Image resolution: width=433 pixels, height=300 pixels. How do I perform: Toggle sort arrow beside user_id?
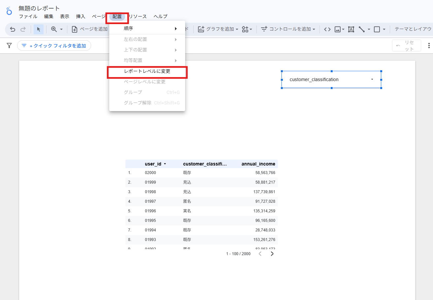click(165, 164)
